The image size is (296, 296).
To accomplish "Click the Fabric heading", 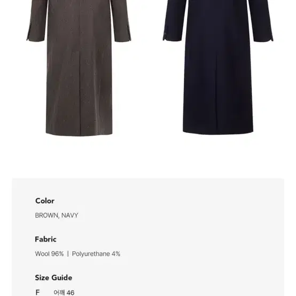I will [45, 239].
